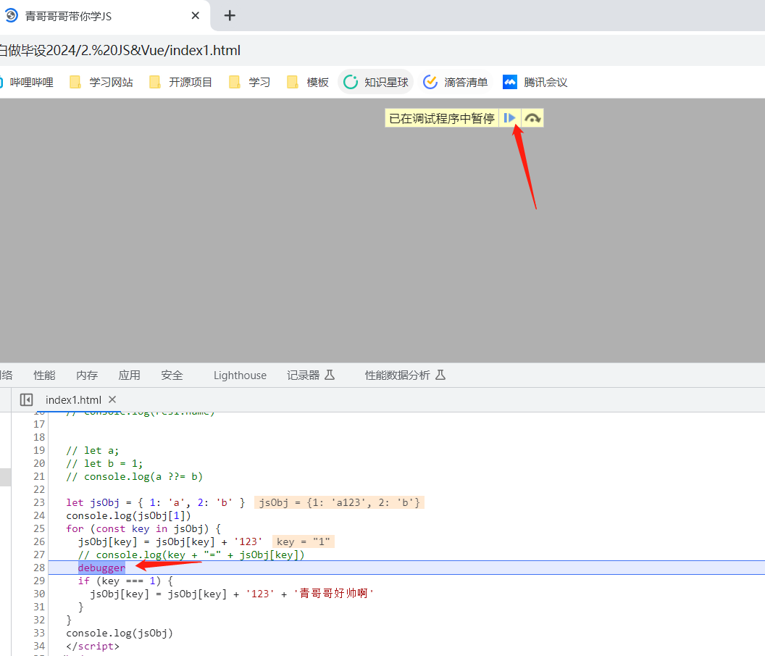This screenshot has width=765, height=656.
Task: Set breakpoint on line 33 gutter
Action: tap(39, 633)
